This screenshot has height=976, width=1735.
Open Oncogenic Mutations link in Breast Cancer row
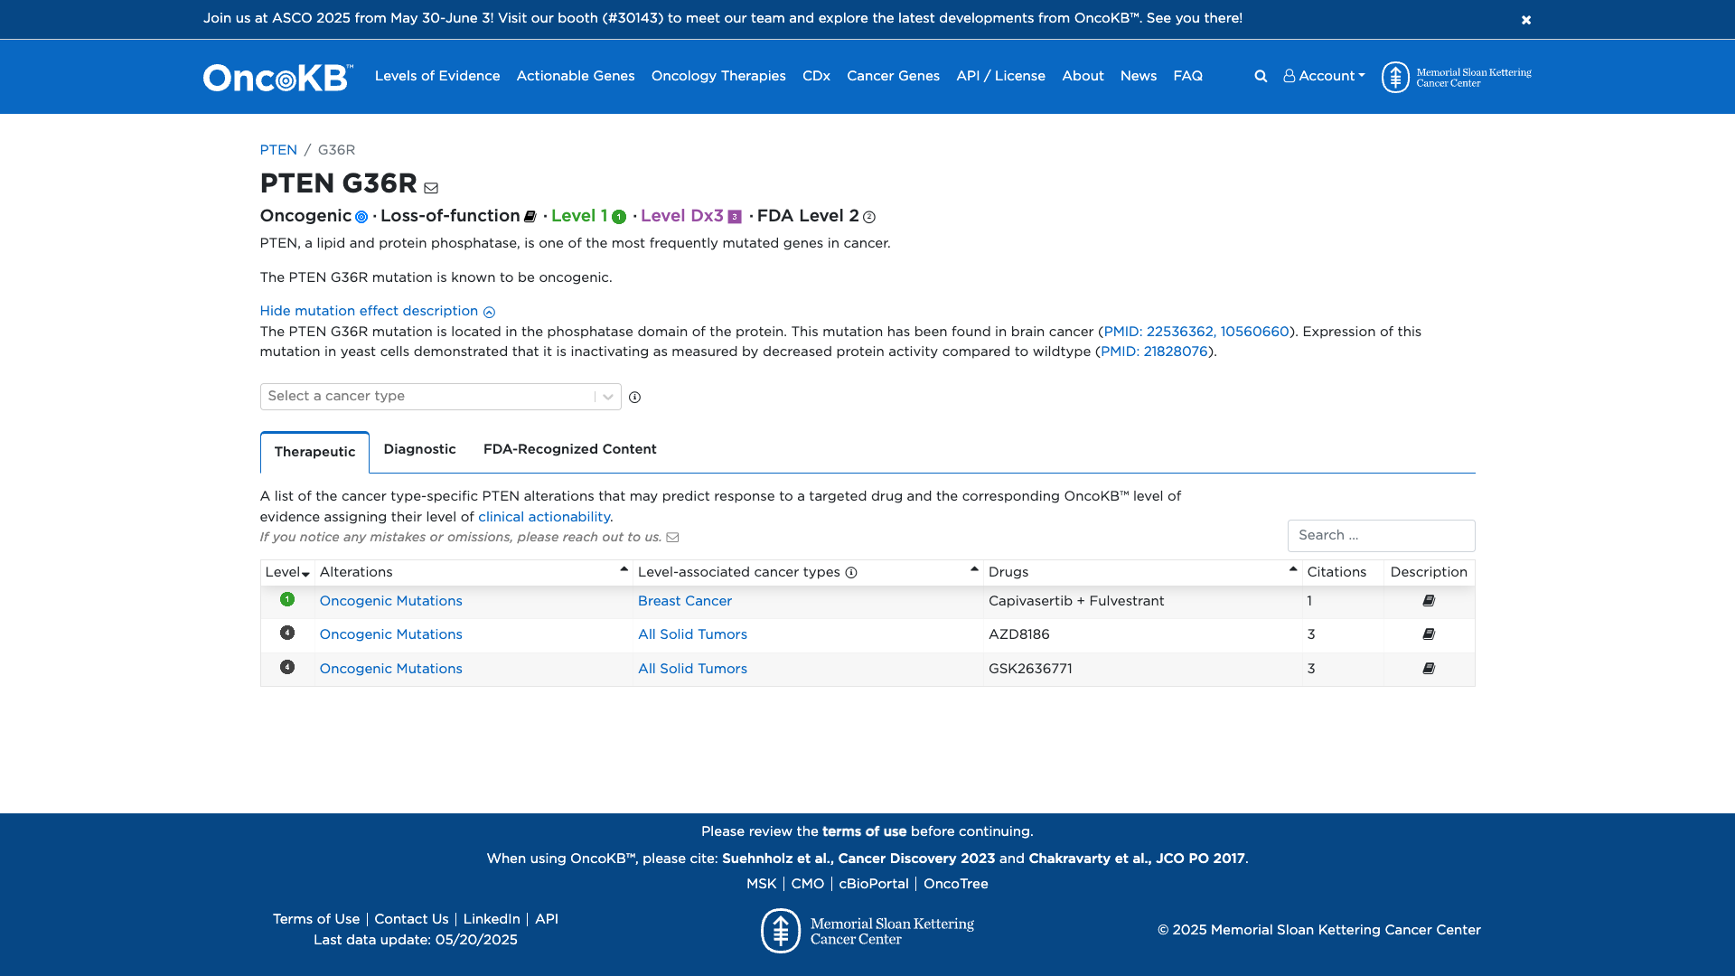point(390,601)
